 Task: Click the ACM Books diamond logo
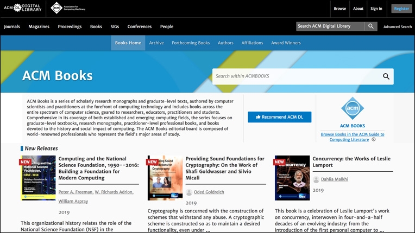coord(352,108)
